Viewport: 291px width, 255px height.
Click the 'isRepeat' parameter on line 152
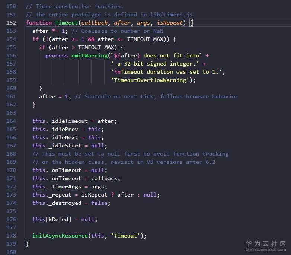(170, 23)
